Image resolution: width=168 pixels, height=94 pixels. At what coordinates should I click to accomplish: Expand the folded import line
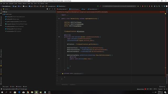tap(65, 15)
